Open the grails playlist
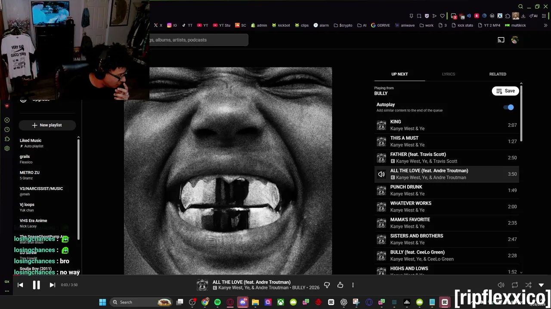The width and height of the screenshot is (551, 309). [47, 159]
